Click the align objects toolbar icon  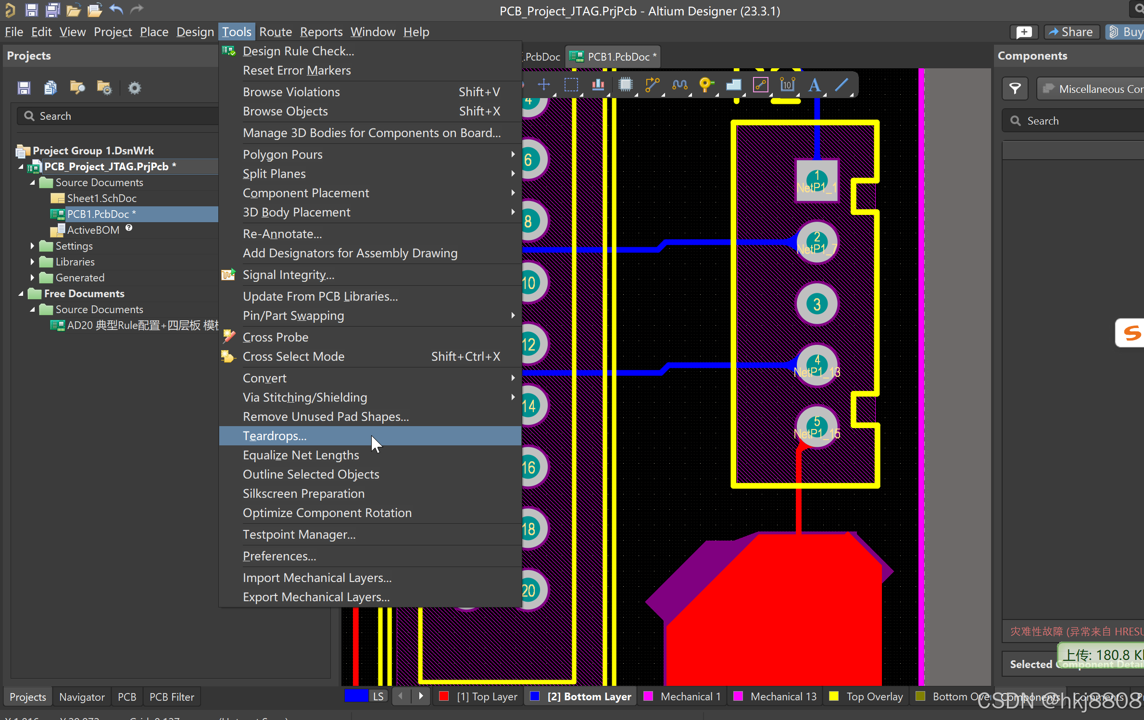(598, 85)
